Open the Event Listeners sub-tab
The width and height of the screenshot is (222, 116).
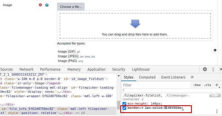tap(173, 77)
